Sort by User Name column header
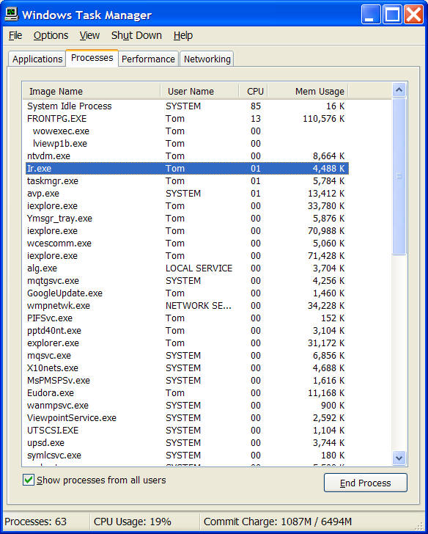The height and width of the screenshot is (534, 428). [199, 91]
